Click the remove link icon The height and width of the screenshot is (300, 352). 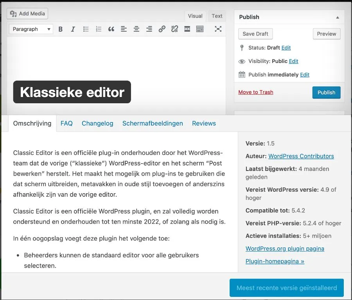click(174, 29)
